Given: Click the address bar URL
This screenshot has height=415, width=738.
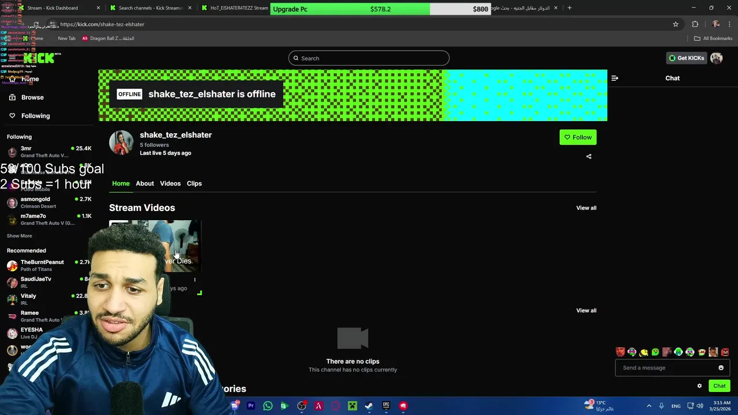Looking at the screenshot, I should click(102, 24).
